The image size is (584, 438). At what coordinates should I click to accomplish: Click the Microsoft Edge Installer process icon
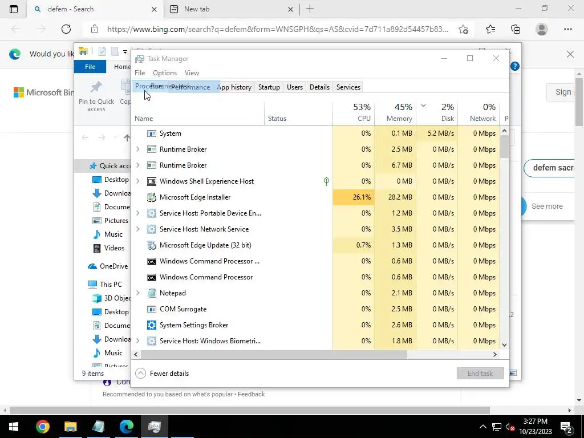point(152,197)
